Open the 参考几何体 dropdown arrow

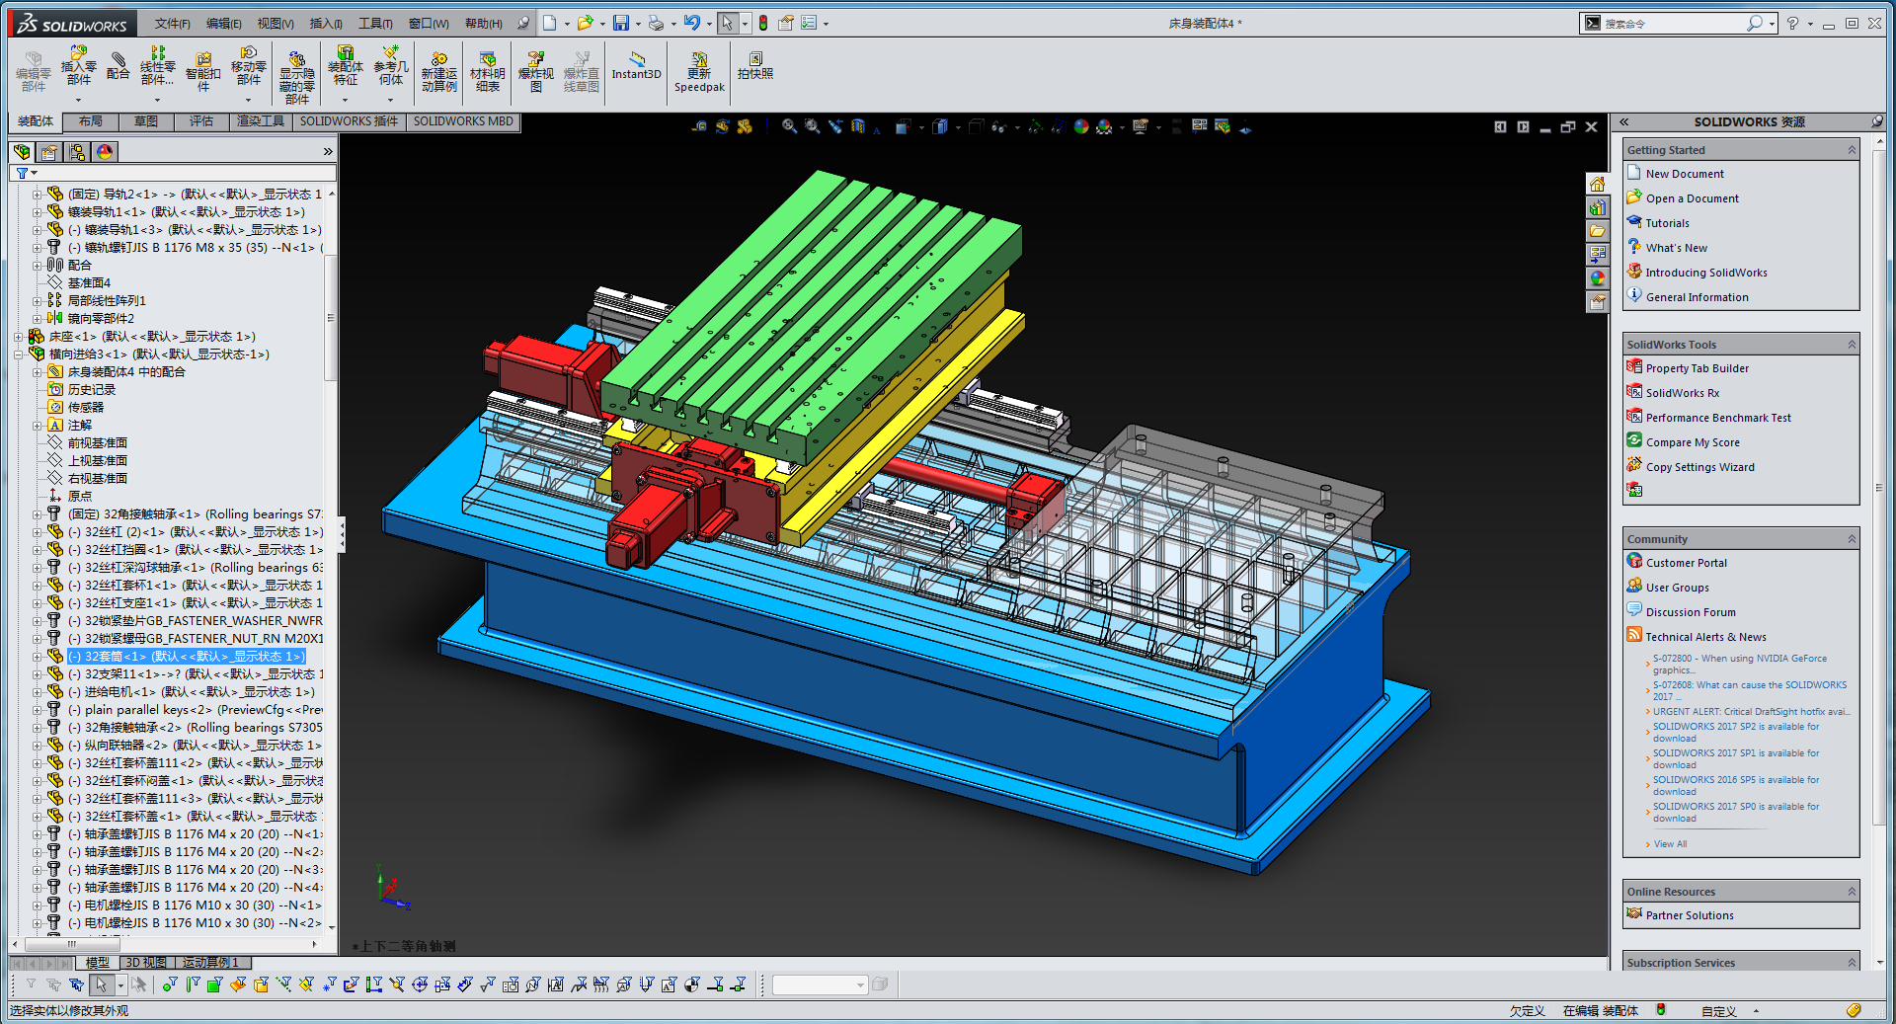pos(391,100)
